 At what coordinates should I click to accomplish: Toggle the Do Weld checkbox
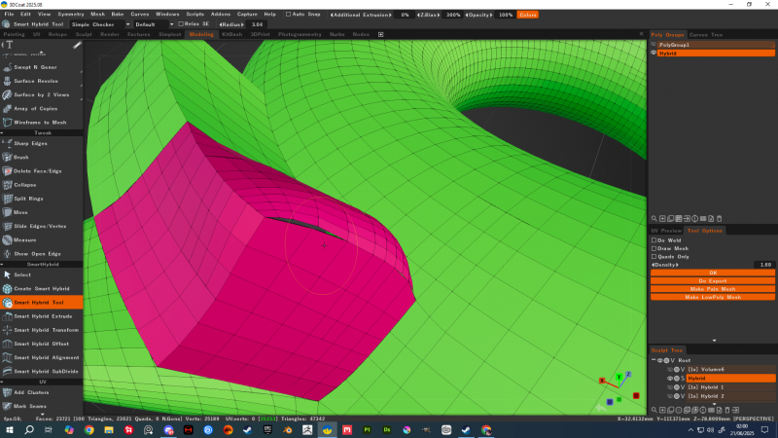pos(654,239)
